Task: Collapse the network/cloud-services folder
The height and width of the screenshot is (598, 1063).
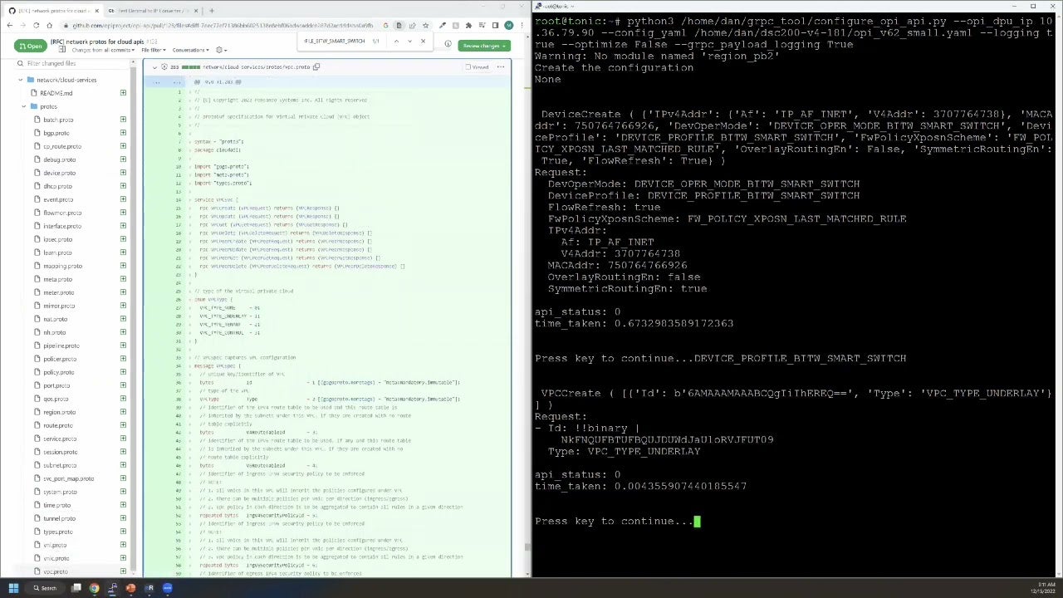Action: (21, 80)
